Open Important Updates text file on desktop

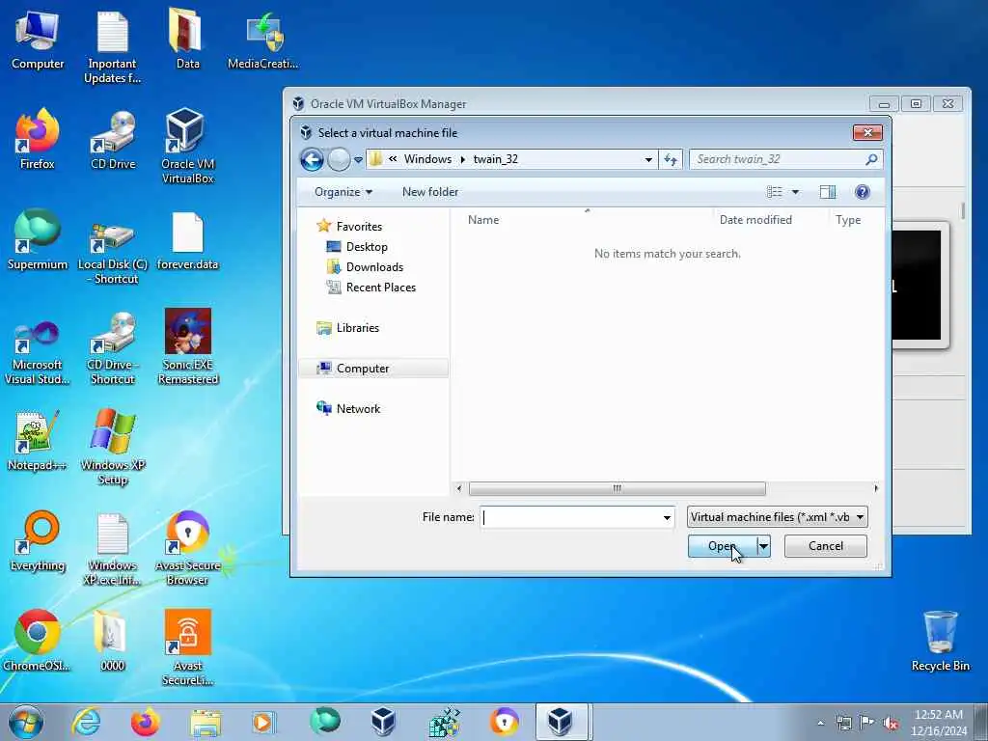tap(112, 47)
